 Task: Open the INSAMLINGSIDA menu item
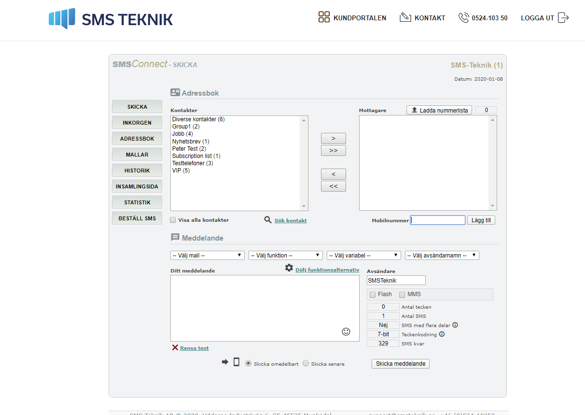[x=137, y=186]
